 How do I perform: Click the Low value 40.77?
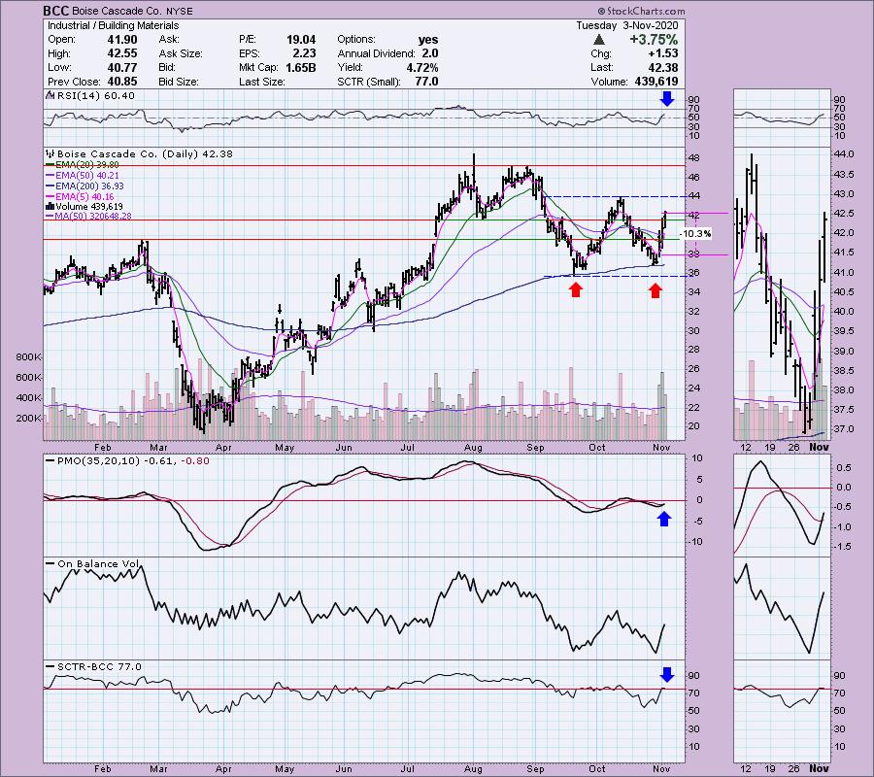pos(122,67)
